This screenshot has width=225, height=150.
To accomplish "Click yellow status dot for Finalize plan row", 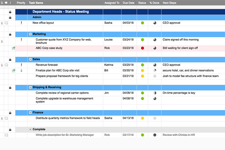I will coord(142,71).
